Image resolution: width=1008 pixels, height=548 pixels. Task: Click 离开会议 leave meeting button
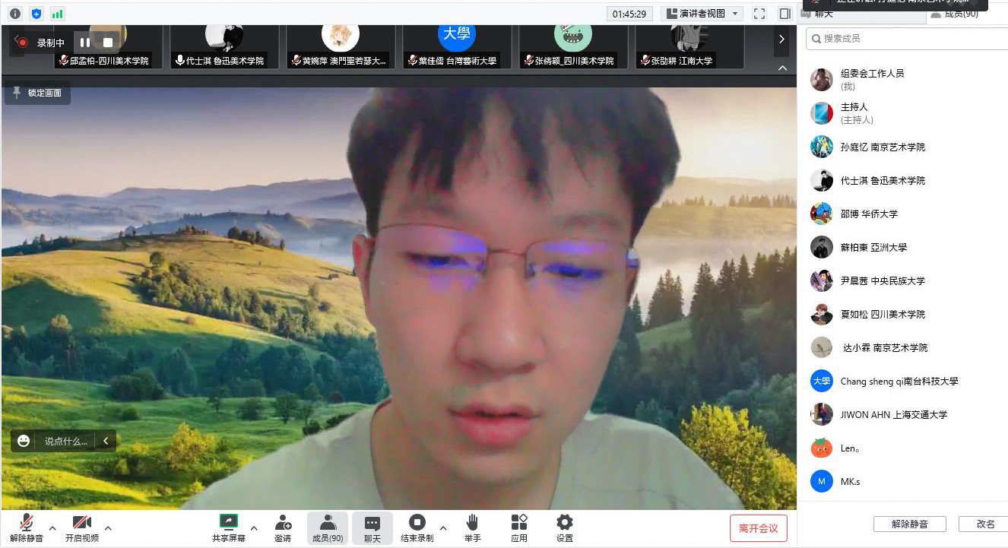(x=759, y=528)
